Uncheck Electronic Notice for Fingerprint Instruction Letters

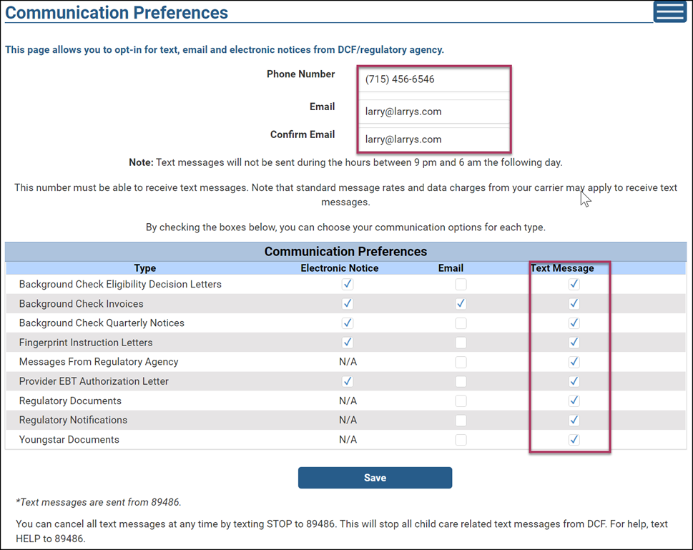point(348,343)
